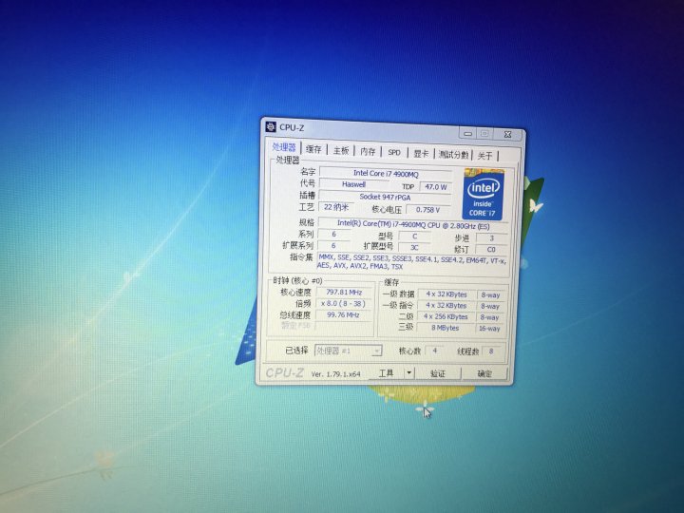Expand the 工具 dropdown arrow
684x513 pixels.
408,373
